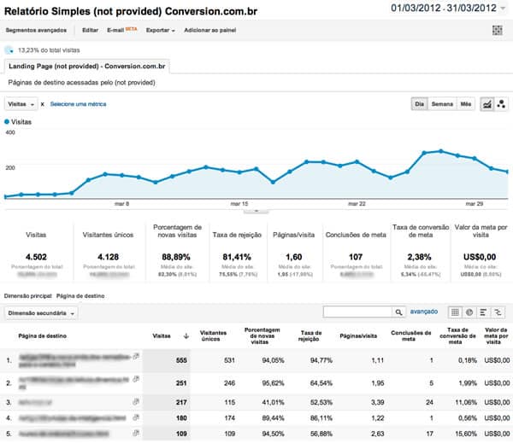Click the mar 15 axis label
513x443 pixels.
click(239, 204)
